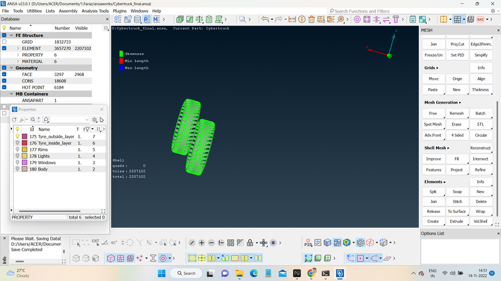Toggle the ELEMENT visibility checkbox
The height and width of the screenshot is (281, 501).
coord(4,49)
